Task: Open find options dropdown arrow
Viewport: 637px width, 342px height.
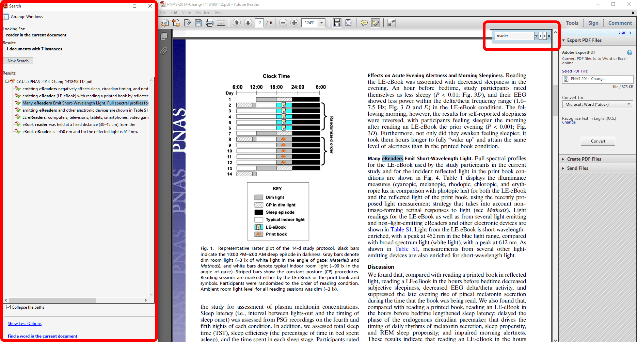Action: pos(536,36)
